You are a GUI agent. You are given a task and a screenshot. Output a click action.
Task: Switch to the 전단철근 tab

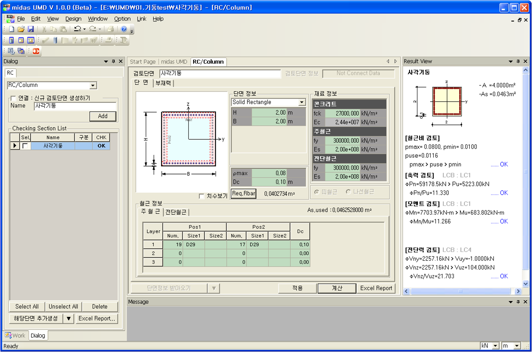coord(176,212)
